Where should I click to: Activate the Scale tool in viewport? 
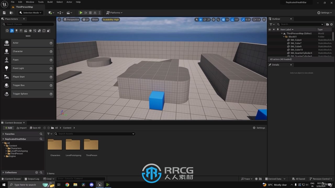(209, 20)
